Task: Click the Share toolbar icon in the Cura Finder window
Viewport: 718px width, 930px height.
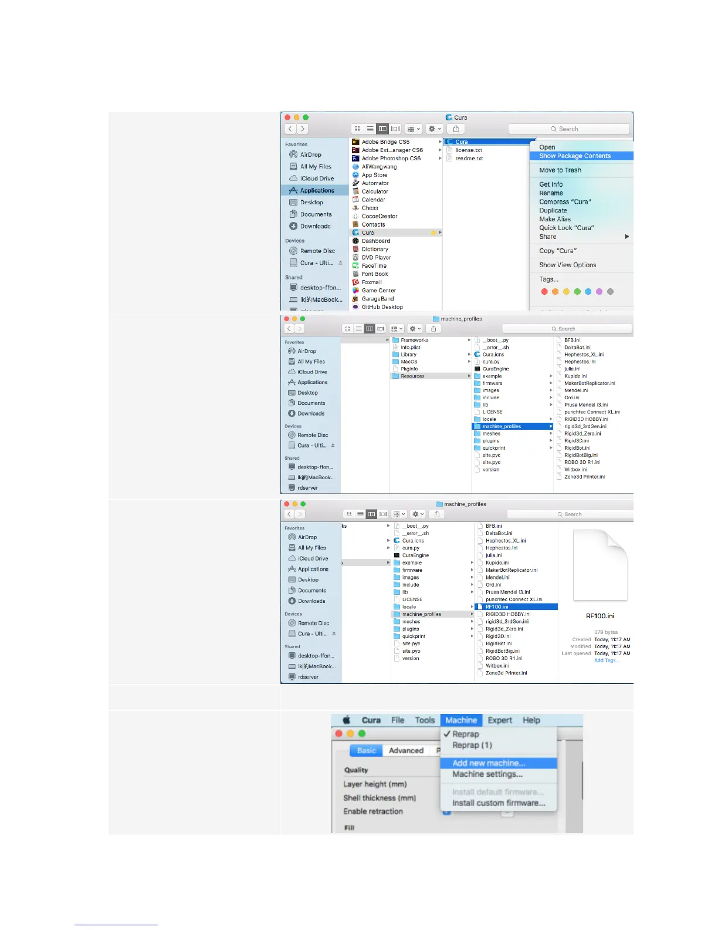Action: (456, 129)
